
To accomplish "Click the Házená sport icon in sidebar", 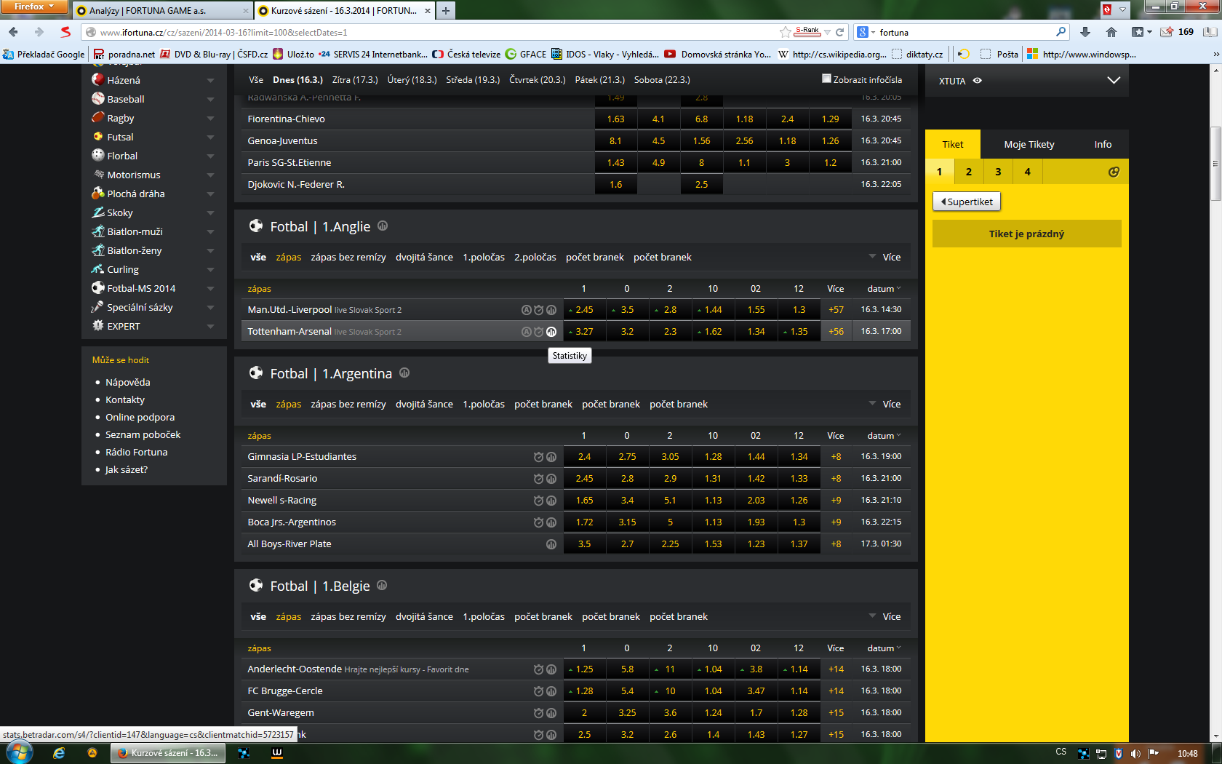I will [x=98, y=80].
